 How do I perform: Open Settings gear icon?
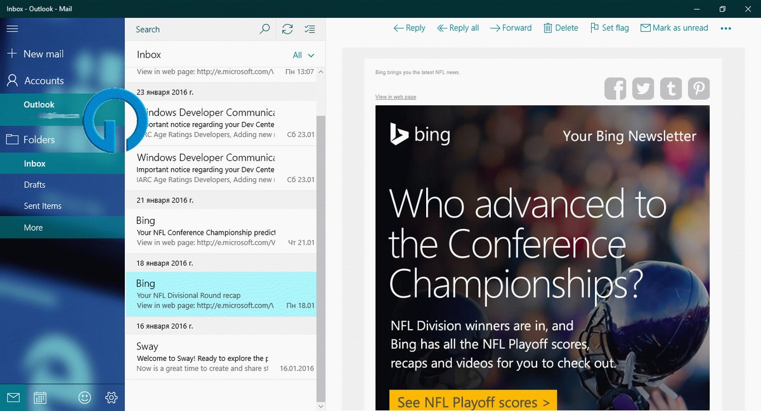112,398
